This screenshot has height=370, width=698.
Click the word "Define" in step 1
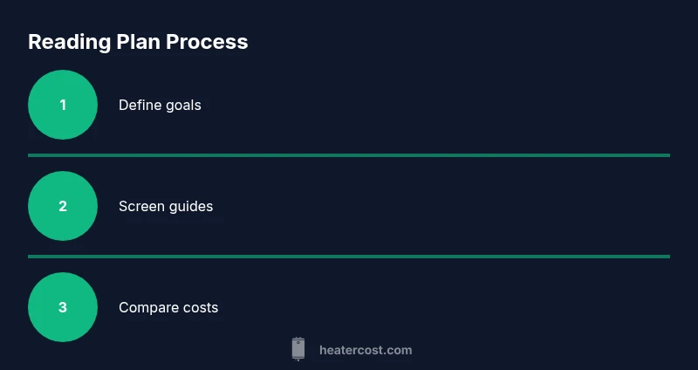coord(140,105)
